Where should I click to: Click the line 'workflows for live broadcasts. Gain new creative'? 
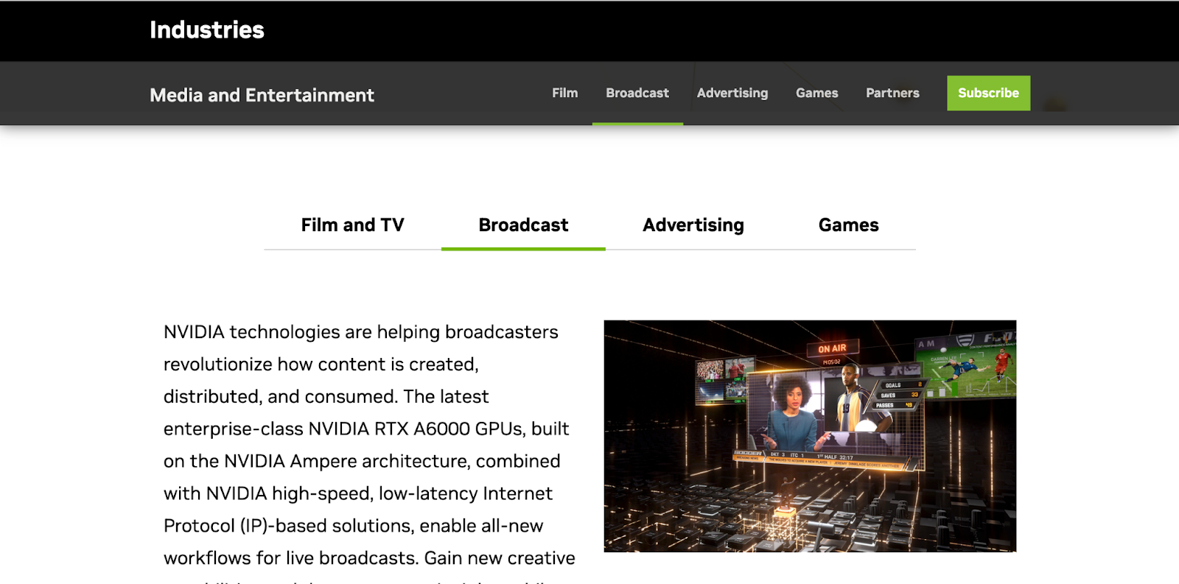tap(369, 558)
